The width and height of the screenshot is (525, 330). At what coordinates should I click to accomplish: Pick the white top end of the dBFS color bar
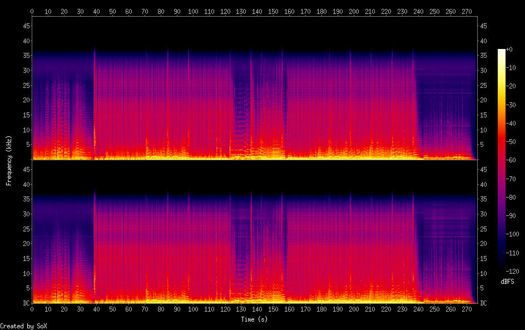[x=502, y=51]
